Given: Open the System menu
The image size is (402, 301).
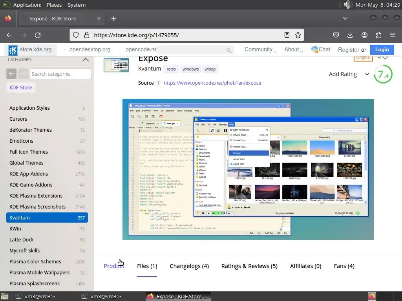Looking at the screenshot, I should click(x=77, y=5).
